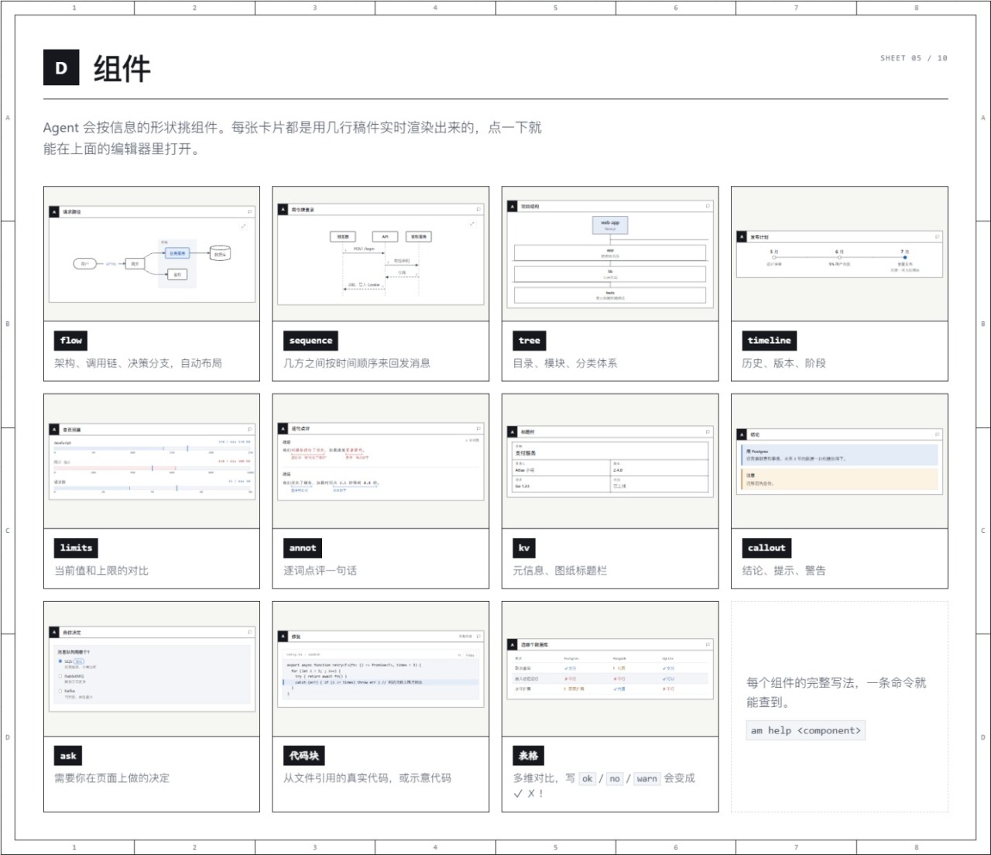
Task: Click the black A badge in the tree preview
Action: [512, 206]
